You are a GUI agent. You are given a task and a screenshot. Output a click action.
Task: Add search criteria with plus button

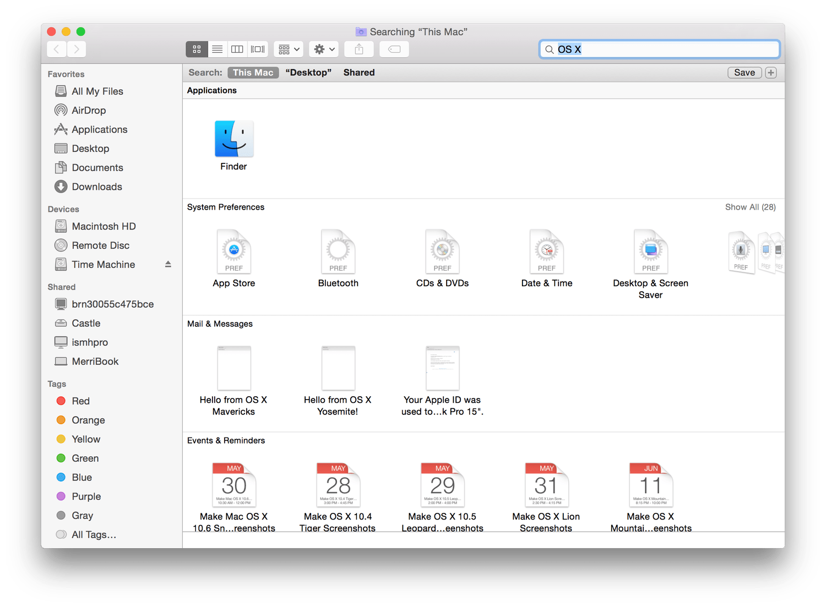coord(771,73)
